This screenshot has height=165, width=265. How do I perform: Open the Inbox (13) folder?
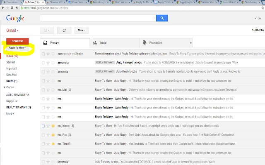pyautogui.click(x=12, y=56)
